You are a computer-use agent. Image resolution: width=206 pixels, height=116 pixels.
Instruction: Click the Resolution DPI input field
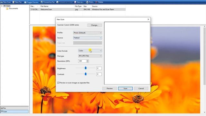point(82,61)
